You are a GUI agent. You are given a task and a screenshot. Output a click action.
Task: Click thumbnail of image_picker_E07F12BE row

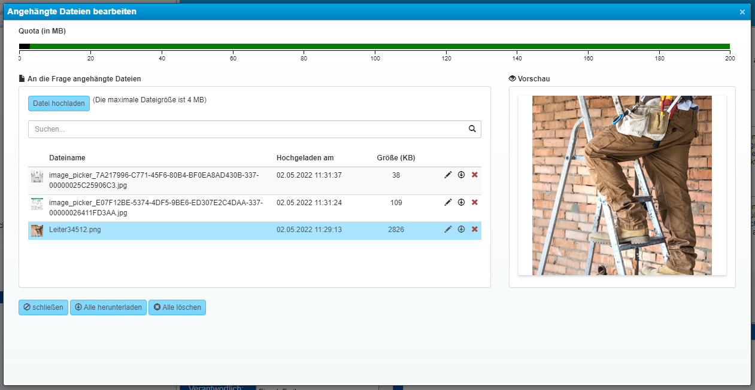tap(37, 204)
